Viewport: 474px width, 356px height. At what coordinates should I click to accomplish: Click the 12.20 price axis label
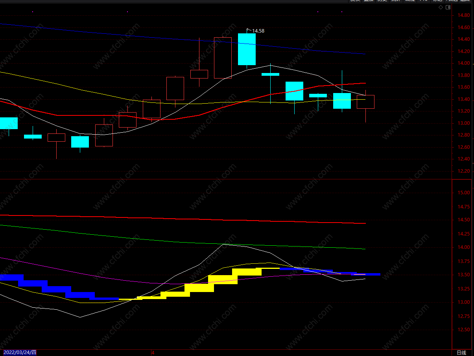click(463, 171)
